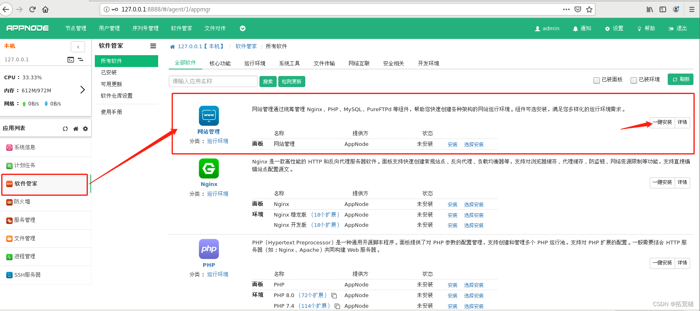
Task: Open 服务管理 in the app list
Action: point(45,220)
